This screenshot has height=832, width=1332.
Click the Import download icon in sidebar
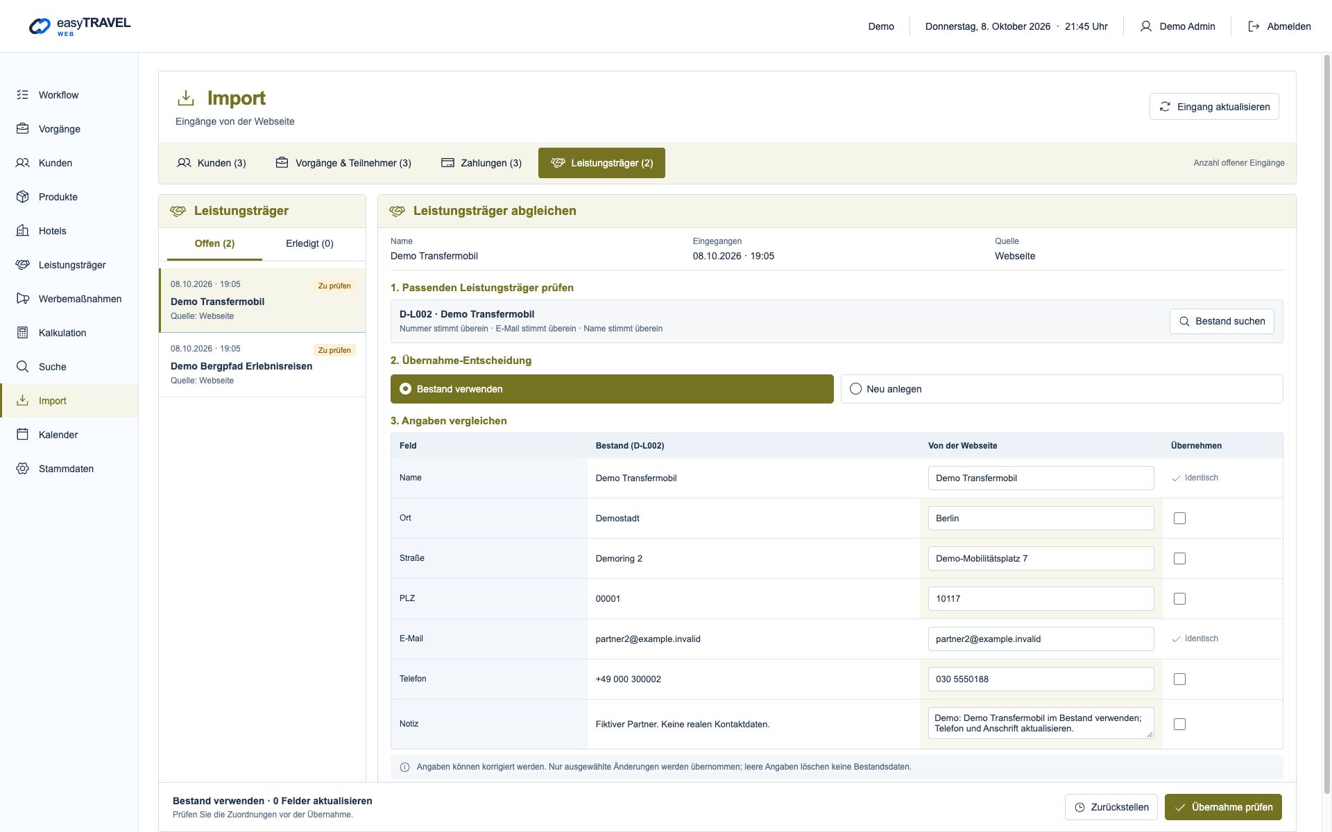(x=23, y=401)
